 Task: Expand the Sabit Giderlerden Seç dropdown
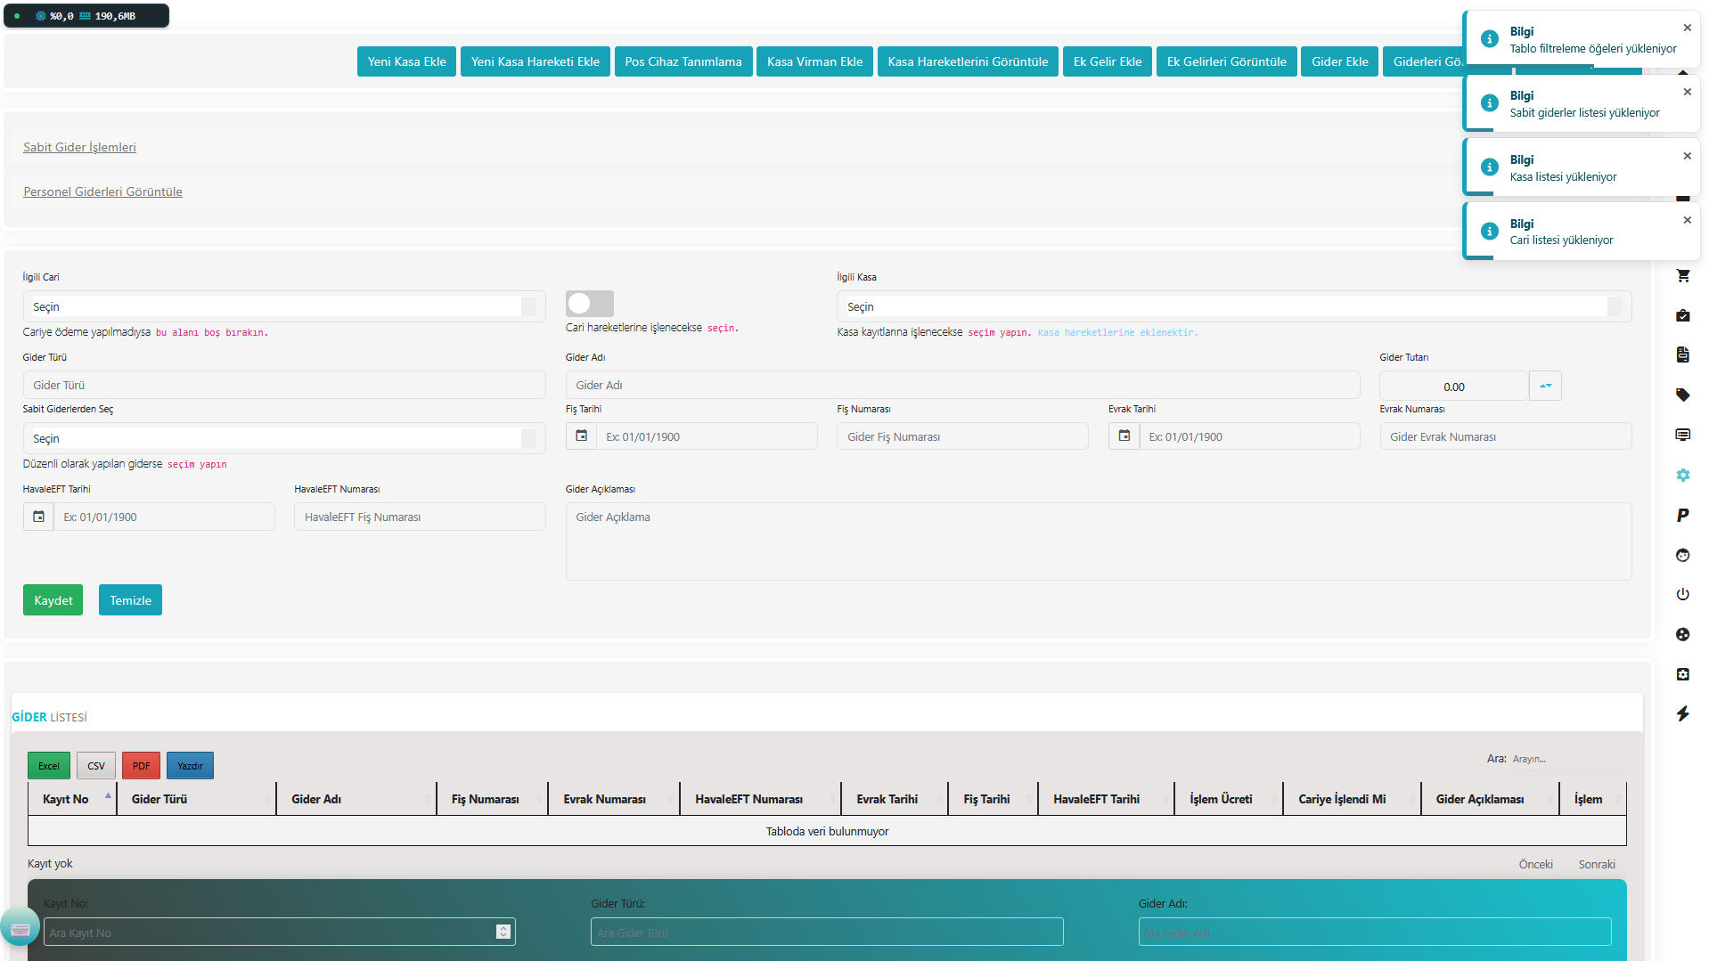(283, 438)
